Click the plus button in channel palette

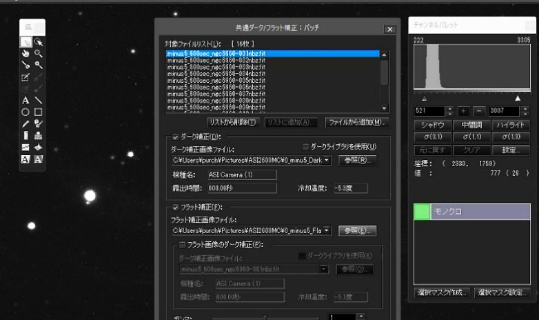click(x=464, y=111)
